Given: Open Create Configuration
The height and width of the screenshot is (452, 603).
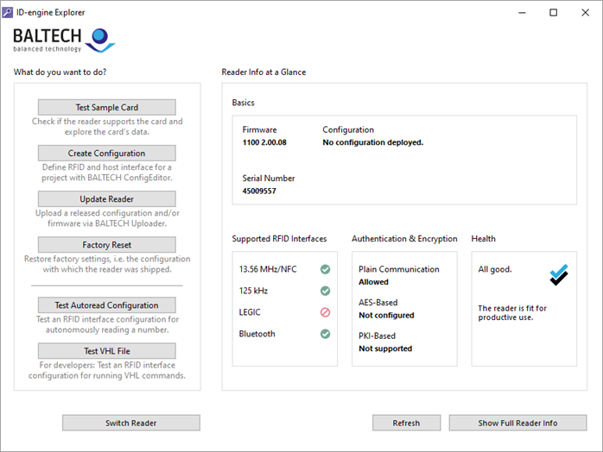Looking at the screenshot, I should pyautogui.click(x=107, y=153).
